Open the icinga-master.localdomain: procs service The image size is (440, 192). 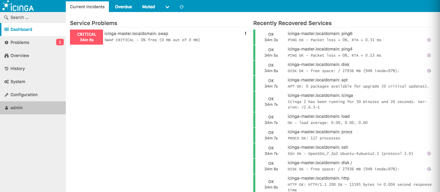320,132
